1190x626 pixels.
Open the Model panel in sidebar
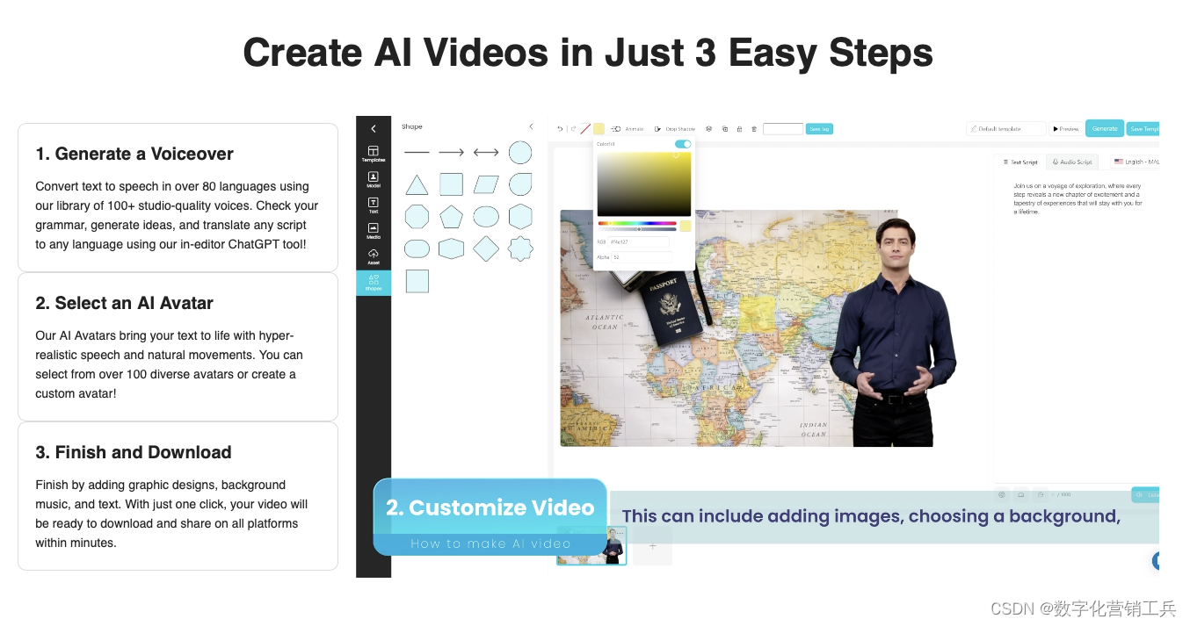point(374,179)
